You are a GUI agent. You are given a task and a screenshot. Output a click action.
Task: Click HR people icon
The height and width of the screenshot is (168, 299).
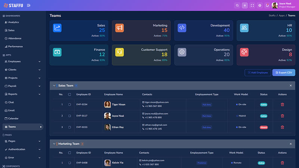pyautogui.click(x=244, y=28)
